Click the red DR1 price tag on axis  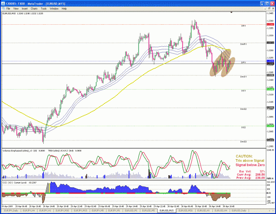[270, 24]
